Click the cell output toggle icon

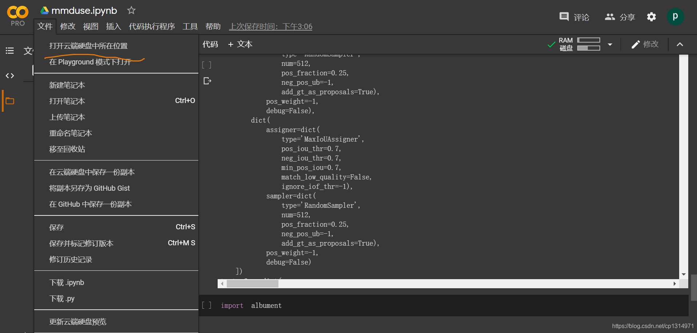pyautogui.click(x=207, y=81)
